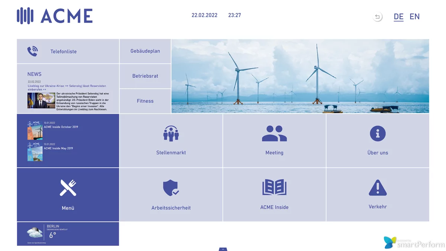Open the Berlin weather widget
The width and height of the screenshot is (446, 251).
68,234
